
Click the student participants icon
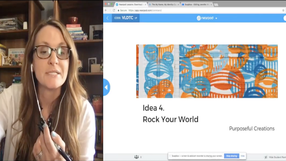tap(136, 157)
